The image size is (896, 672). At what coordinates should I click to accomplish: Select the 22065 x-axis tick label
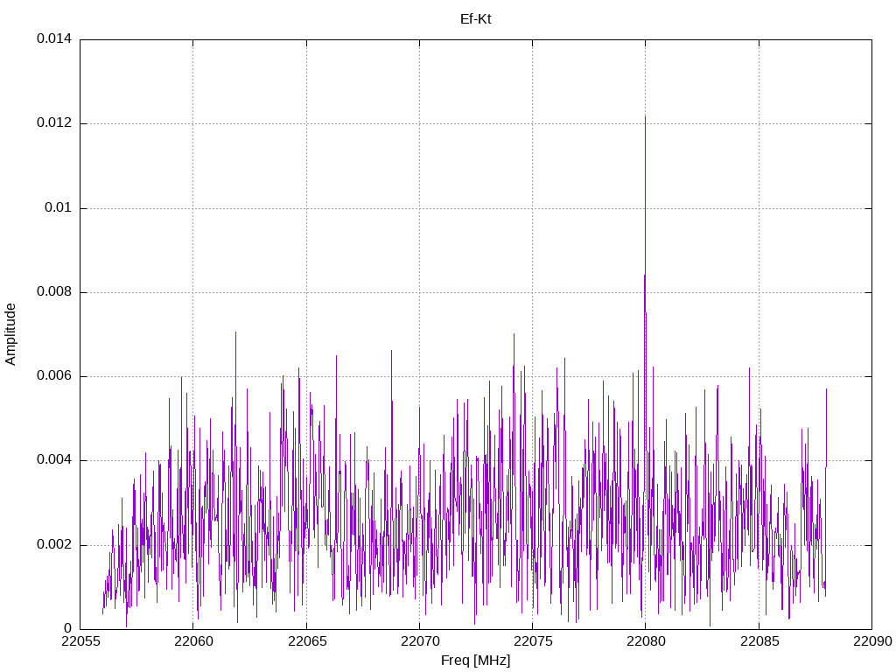(306, 643)
